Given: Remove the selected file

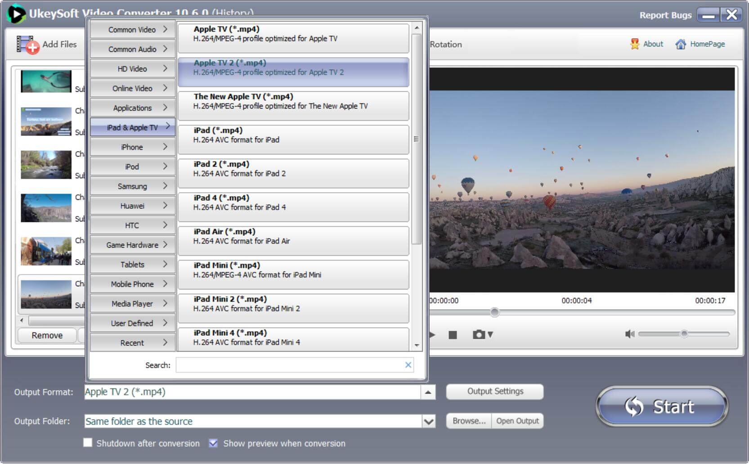Looking at the screenshot, I should point(47,335).
